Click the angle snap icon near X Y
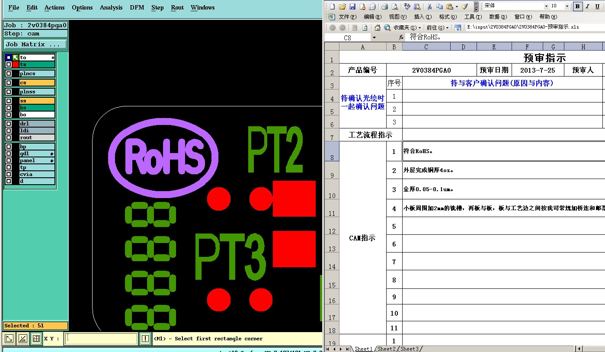This screenshot has width=605, height=352. click(22, 339)
